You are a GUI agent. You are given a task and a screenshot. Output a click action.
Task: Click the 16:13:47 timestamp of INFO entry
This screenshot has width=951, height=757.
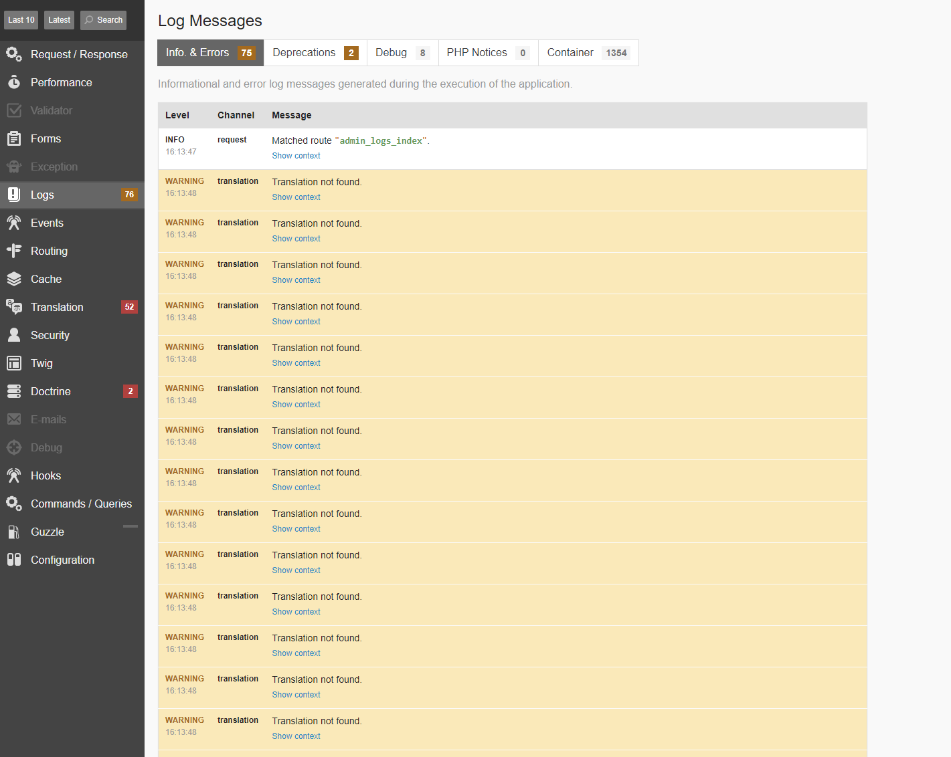tap(181, 152)
